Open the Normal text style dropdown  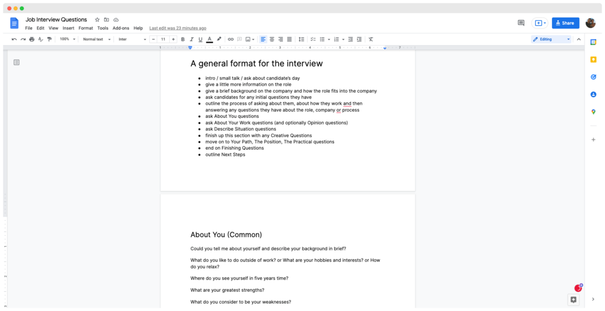(97, 39)
